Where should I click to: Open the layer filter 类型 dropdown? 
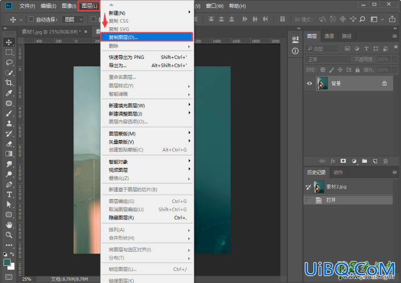[323, 48]
